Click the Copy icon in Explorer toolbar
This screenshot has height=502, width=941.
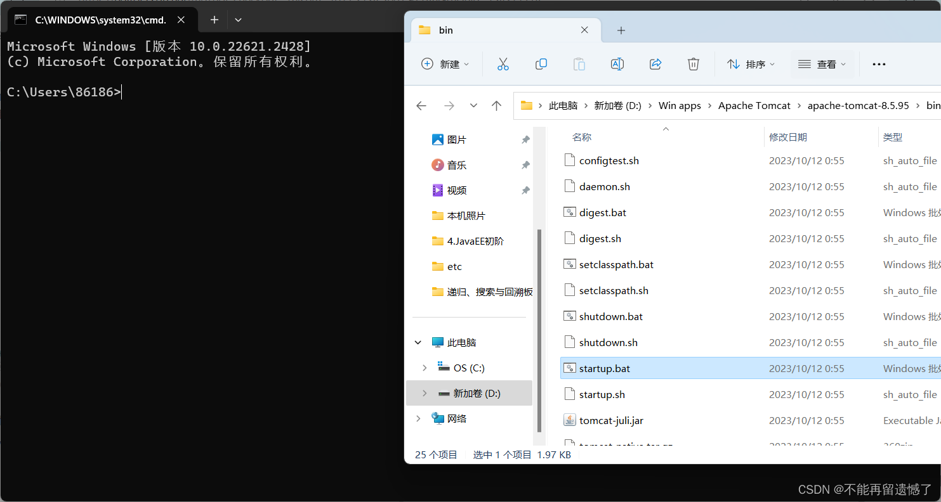(x=541, y=64)
